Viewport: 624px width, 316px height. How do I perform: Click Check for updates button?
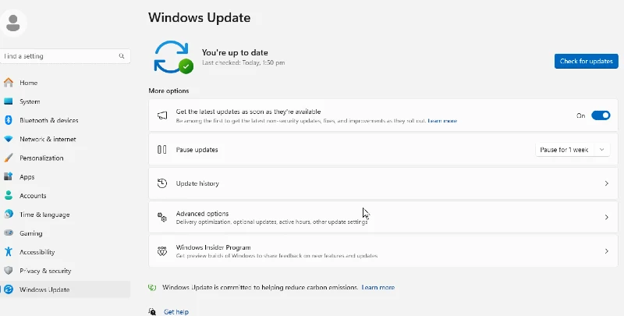click(587, 61)
